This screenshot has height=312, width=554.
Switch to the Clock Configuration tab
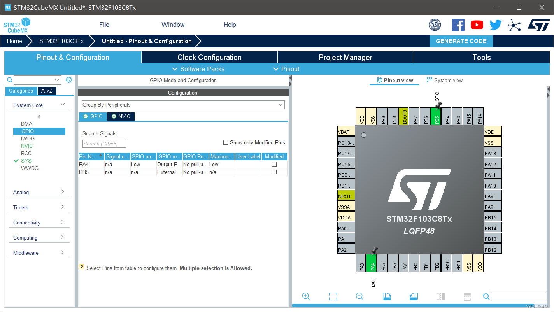pos(209,57)
